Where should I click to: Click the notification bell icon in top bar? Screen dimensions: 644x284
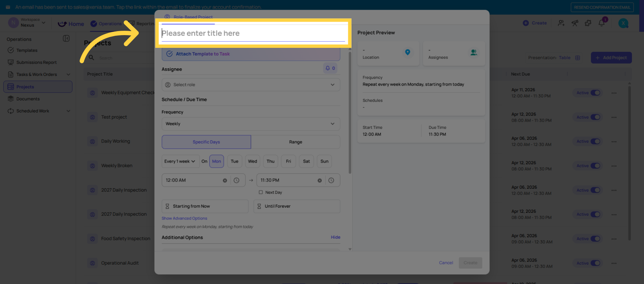pos(601,23)
